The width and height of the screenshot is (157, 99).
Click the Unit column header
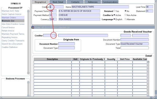[75, 59]
